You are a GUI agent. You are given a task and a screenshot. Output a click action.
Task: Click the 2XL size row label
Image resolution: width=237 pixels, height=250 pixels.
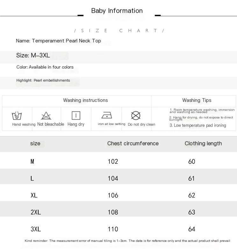coord(36,212)
